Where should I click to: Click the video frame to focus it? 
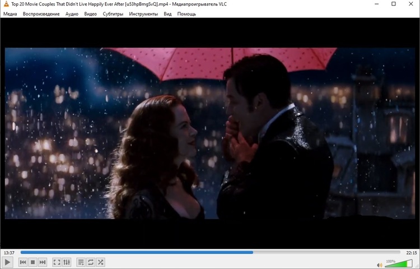210,133
